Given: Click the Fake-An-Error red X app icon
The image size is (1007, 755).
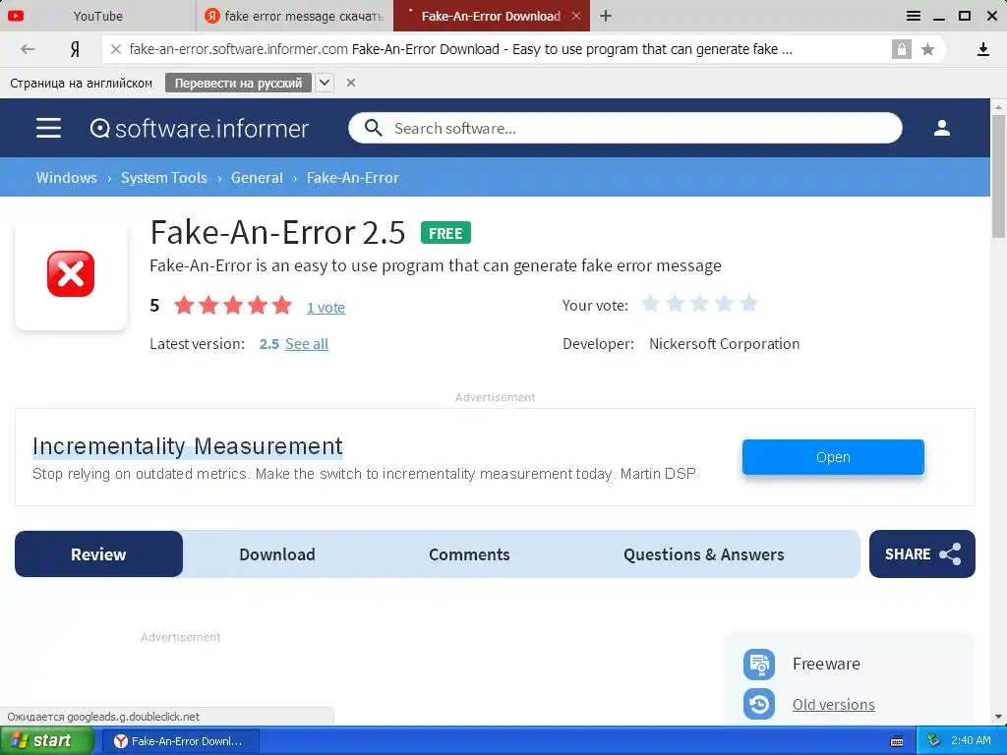Looking at the screenshot, I should click(x=71, y=274).
